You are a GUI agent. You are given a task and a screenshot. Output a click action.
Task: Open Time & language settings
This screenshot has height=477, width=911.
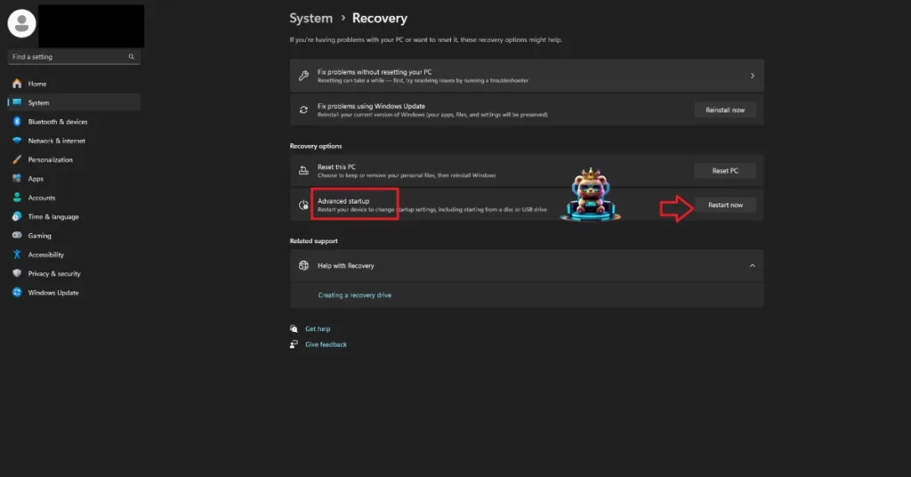(74, 216)
